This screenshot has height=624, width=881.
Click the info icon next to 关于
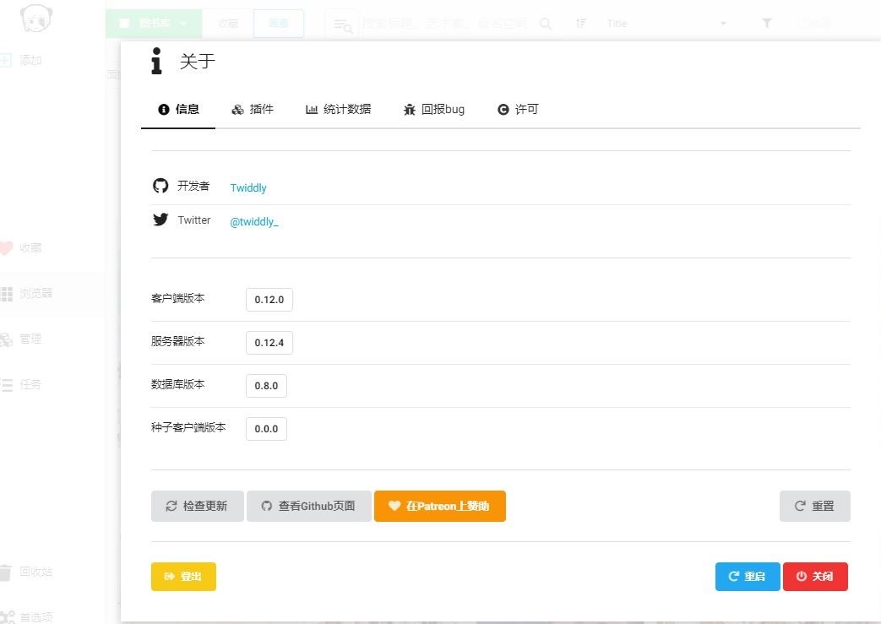click(x=156, y=62)
